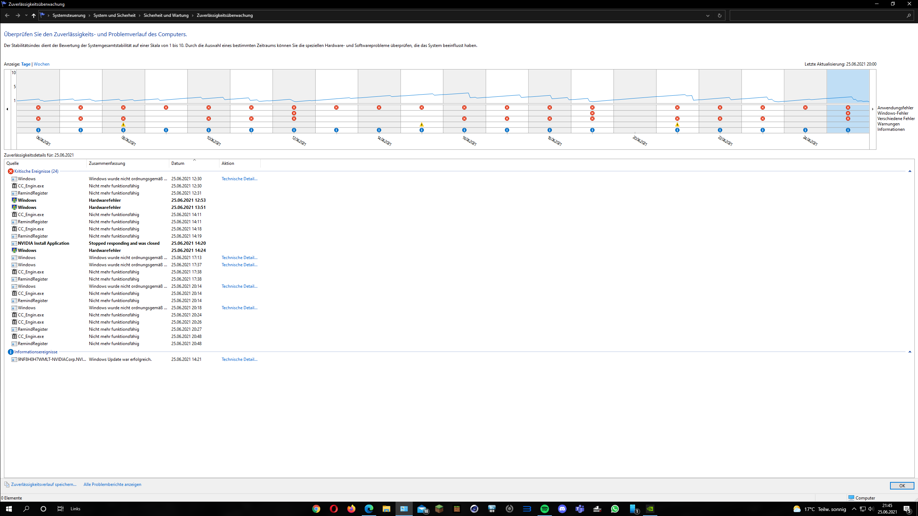Go up one level with up arrow
This screenshot has height=516, width=918.
point(34,15)
